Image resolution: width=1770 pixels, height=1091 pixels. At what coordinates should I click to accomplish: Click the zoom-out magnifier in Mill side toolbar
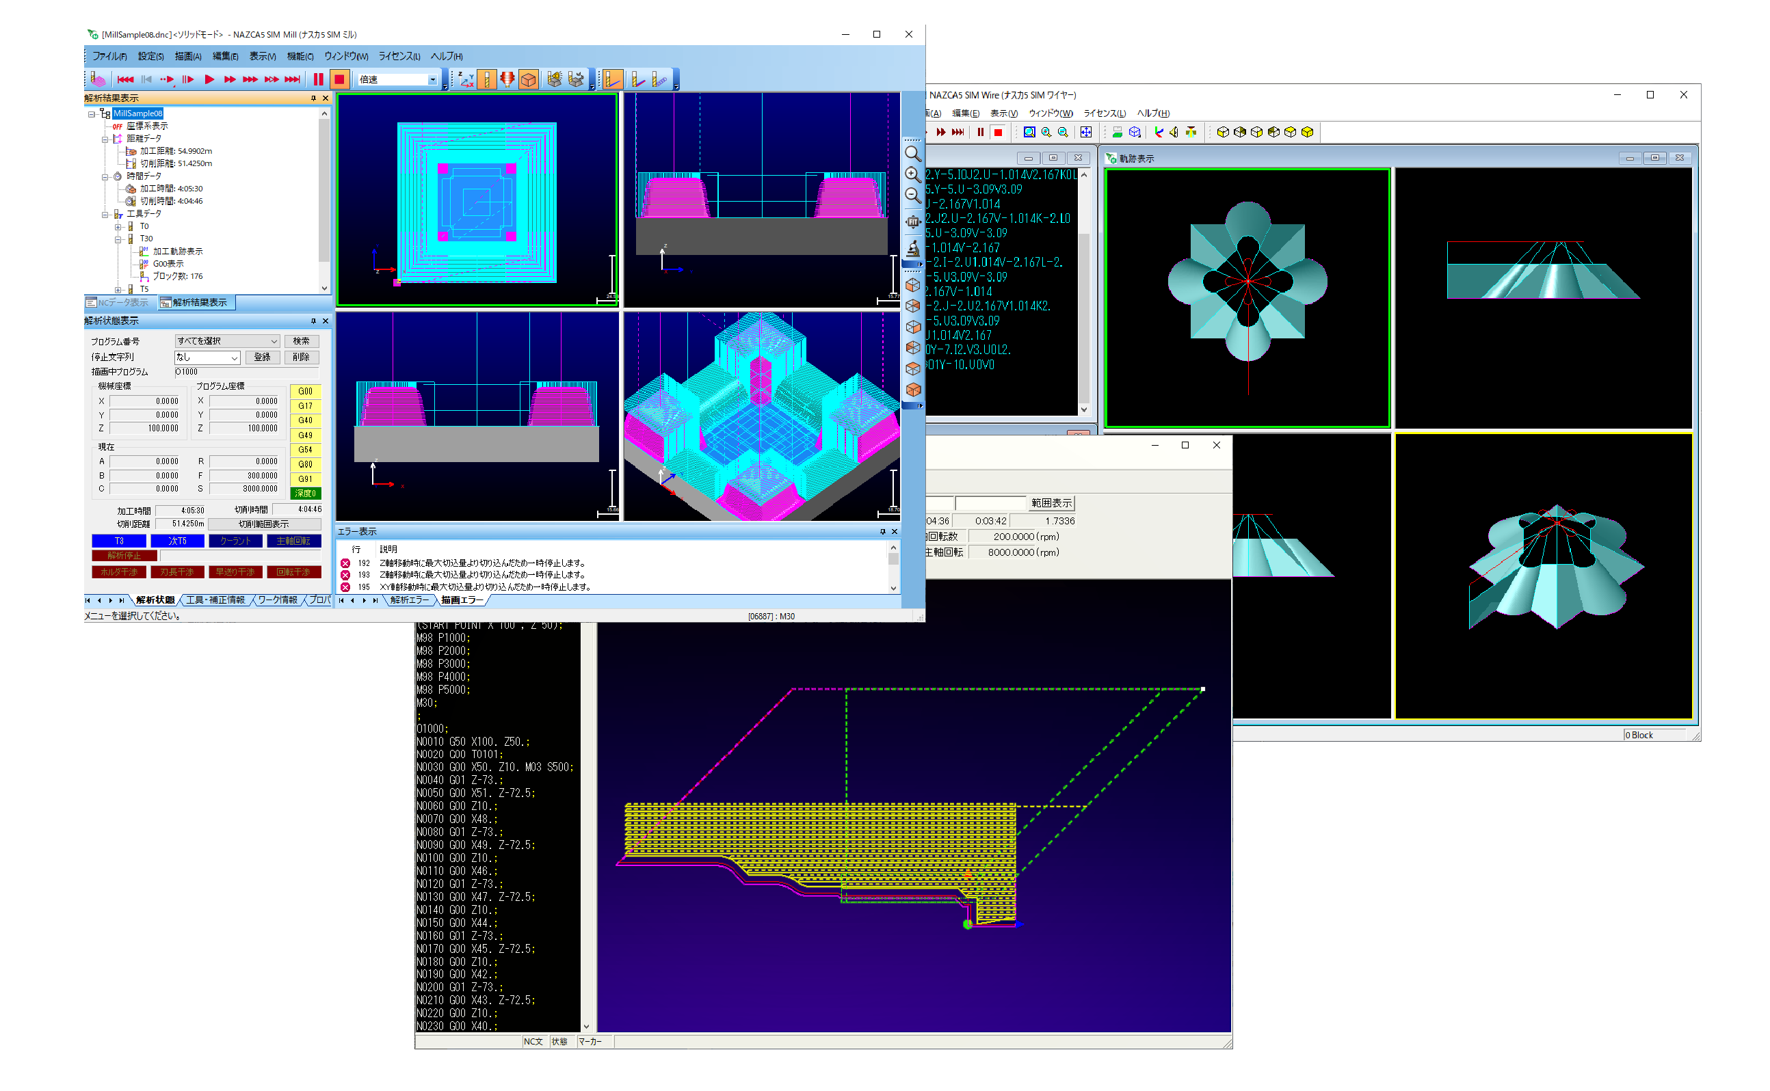coord(912,196)
